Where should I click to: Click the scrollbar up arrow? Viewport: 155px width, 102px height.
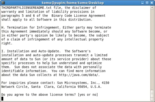pos(152,8)
